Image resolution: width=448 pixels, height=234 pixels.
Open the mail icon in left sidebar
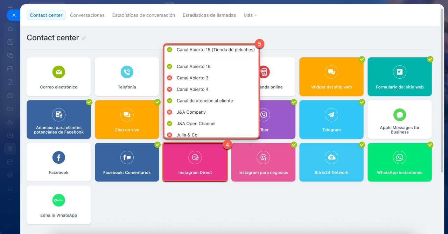[10, 109]
